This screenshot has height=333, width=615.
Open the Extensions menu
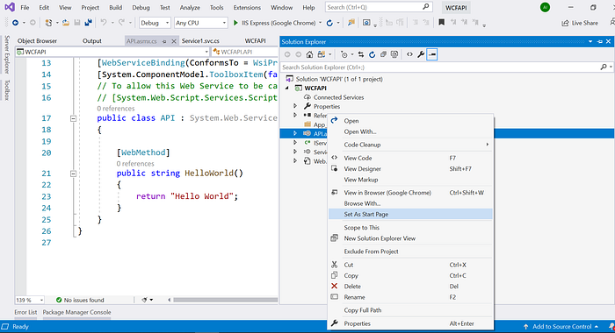pos(247,7)
